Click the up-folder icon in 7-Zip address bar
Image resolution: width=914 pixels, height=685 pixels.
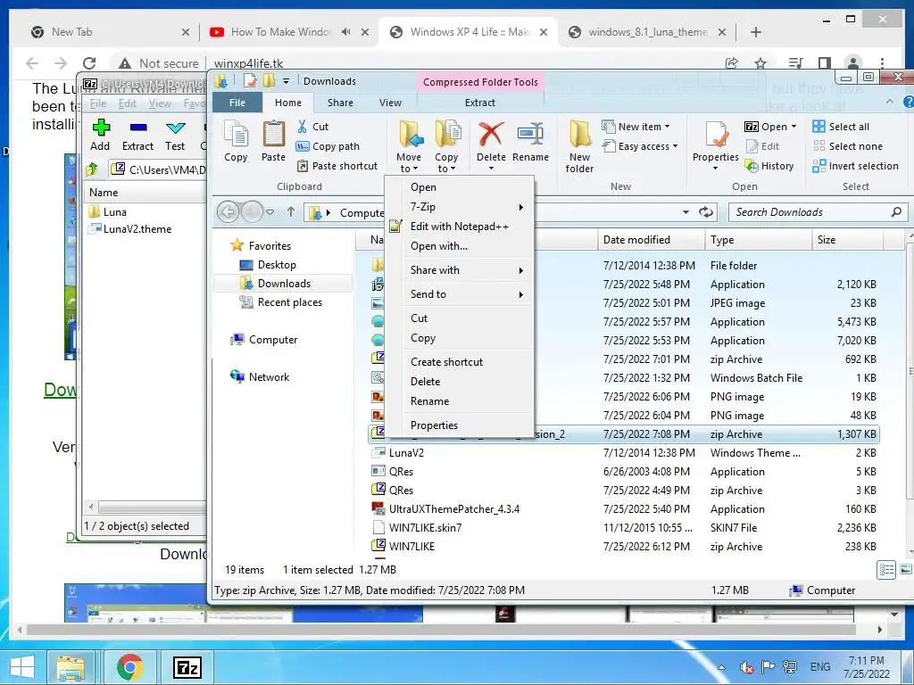coord(92,169)
